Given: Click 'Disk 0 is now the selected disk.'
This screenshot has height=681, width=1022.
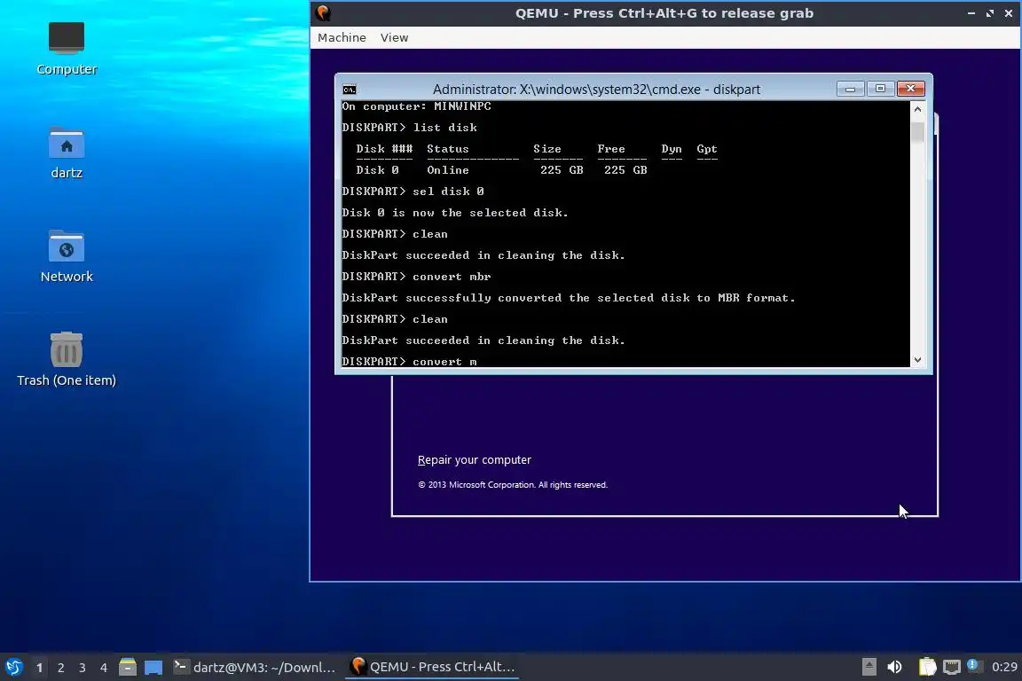Looking at the screenshot, I should tap(455, 213).
